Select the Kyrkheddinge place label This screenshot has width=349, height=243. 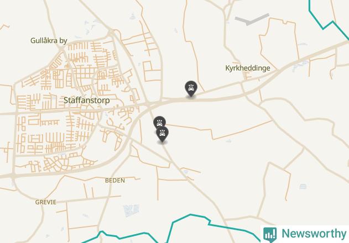point(248,68)
